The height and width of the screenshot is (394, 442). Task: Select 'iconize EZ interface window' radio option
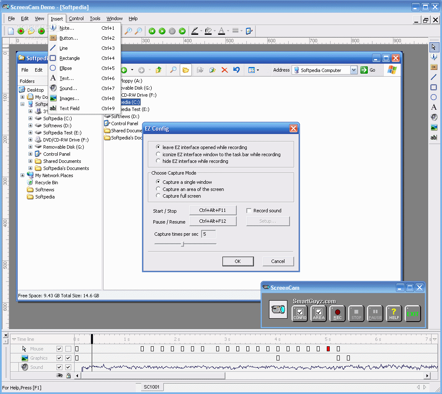[x=158, y=154]
